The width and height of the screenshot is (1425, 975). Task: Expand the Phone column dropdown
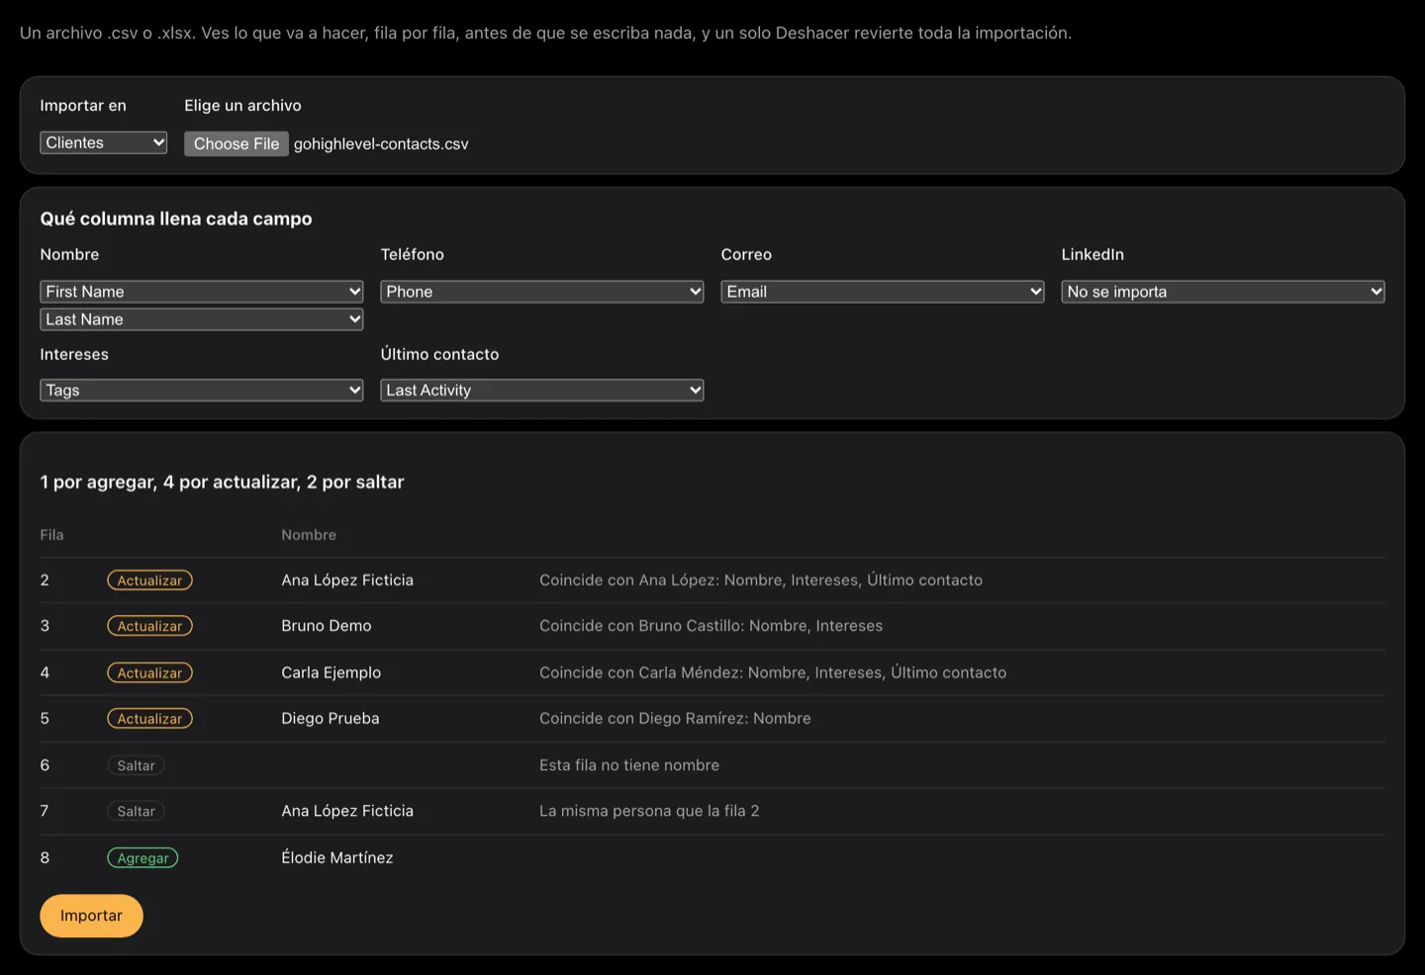(x=542, y=292)
